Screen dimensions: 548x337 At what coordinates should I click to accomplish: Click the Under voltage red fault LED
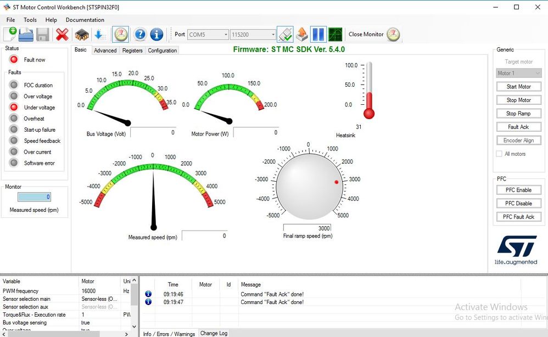pyautogui.click(x=14, y=107)
